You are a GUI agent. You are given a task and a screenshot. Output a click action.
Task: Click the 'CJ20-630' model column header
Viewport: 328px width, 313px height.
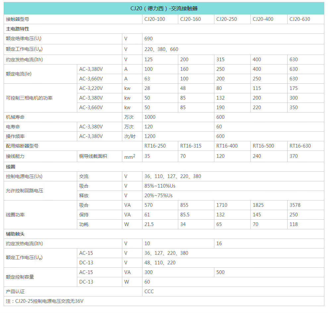[300, 19]
